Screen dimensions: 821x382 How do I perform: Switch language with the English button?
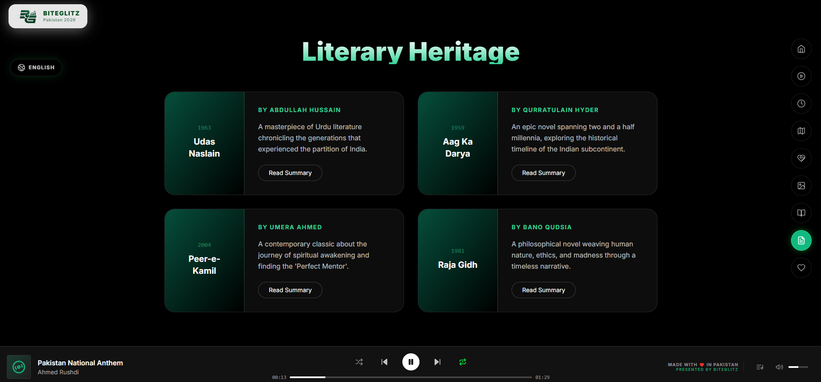36,68
